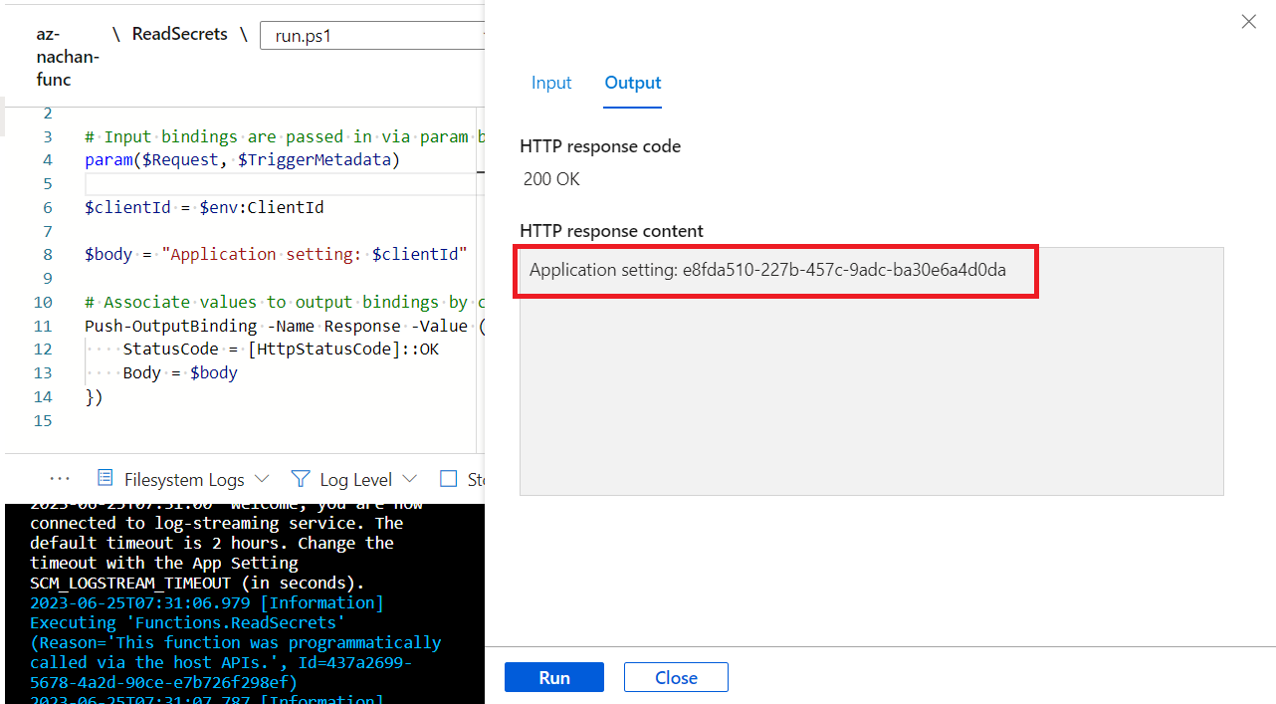Toggle the checkbox beside Log Level

click(448, 479)
